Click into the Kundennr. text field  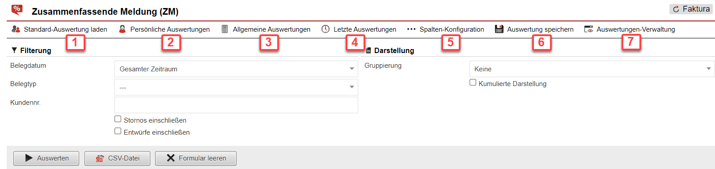pos(236,105)
